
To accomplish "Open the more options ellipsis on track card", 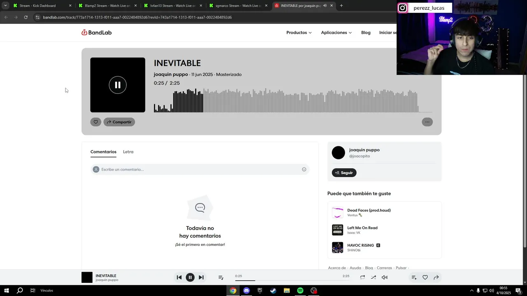I will [x=427, y=122].
